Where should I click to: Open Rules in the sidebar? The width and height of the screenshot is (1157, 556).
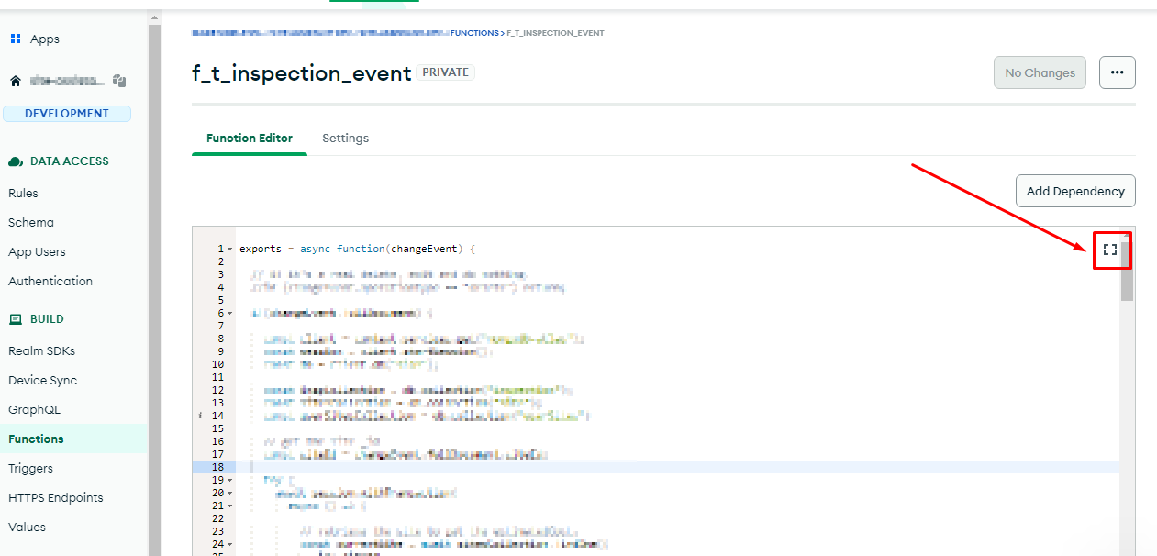click(x=23, y=193)
